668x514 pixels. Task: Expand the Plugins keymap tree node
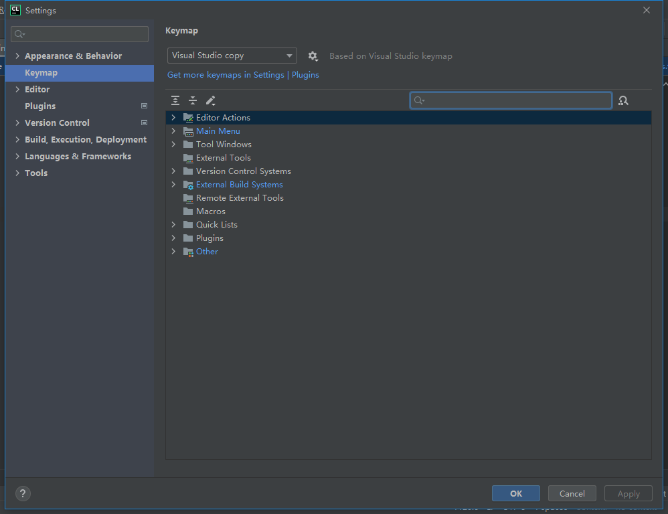pos(173,238)
